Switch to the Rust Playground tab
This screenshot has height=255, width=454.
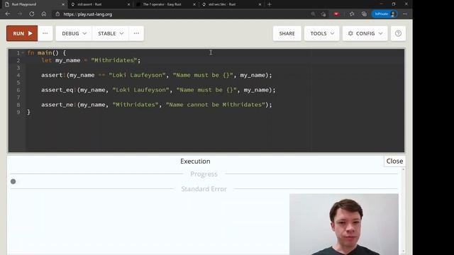(32, 4)
